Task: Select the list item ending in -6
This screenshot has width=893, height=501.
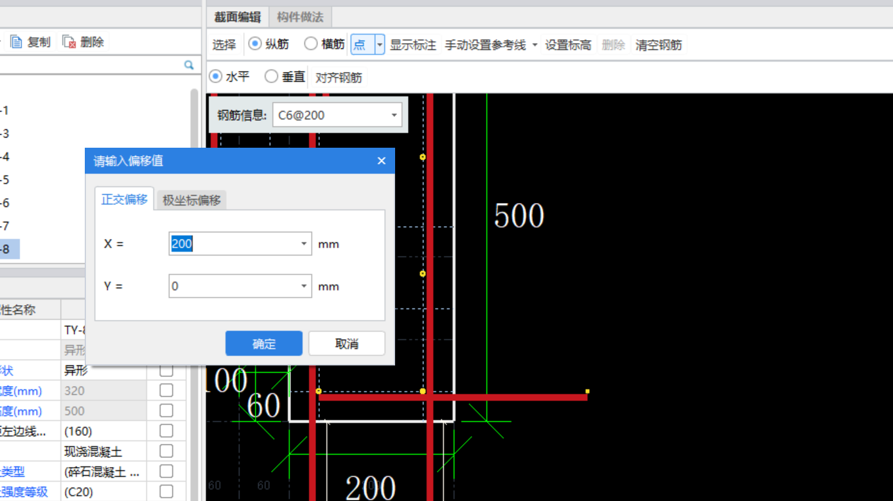Action: [4, 203]
